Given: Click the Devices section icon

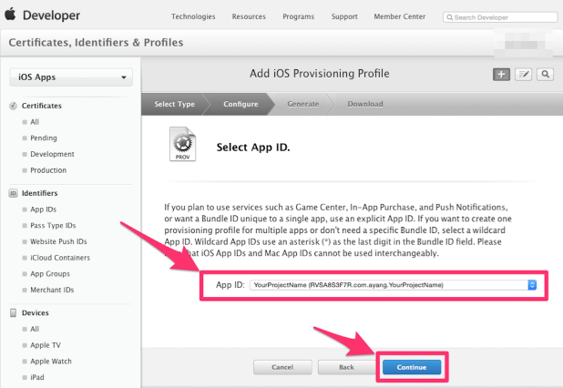Looking at the screenshot, I should click(x=14, y=312).
